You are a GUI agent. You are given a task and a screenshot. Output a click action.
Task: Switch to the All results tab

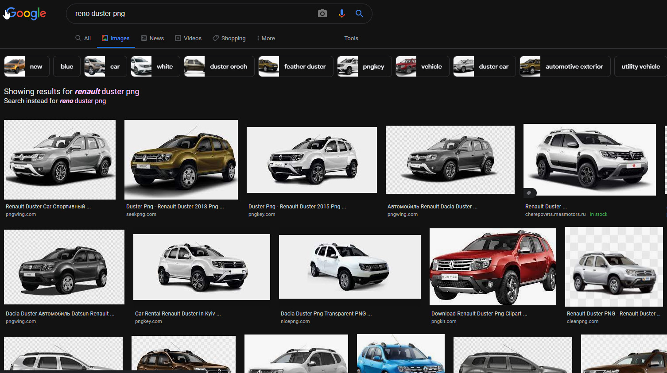tap(83, 38)
